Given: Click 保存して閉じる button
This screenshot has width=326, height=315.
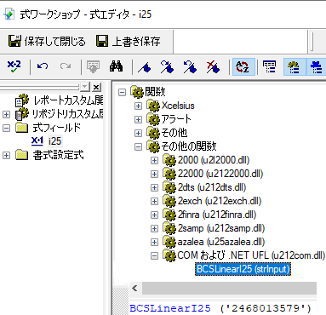Looking at the screenshot, I should [47, 42].
